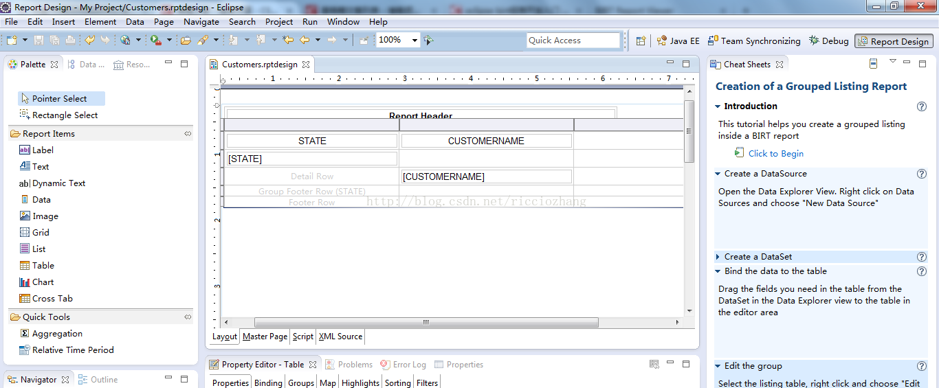Open the Navigate menu
The height and width of the screenshot is (388, 939).
[x=201, y=22]
